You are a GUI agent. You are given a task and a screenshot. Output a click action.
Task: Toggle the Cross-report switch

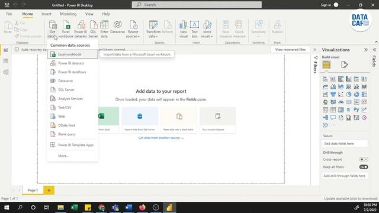click(x=364, y=159)
